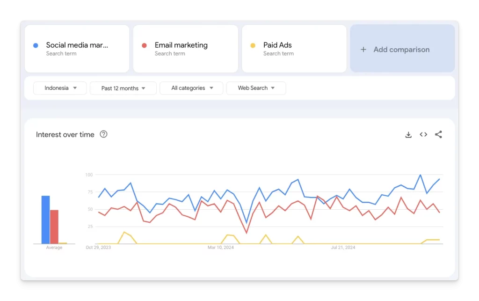The width and height of the screenshot is (479, 301).
Task: Click the blue Social media dot
Action: [36, 45]
